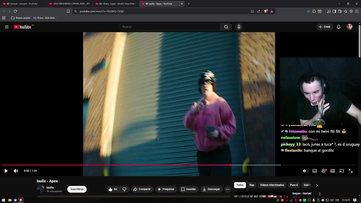The height and width of the screenshot is (203, 361).
Task: Go to YouTube home via logo
Action: coord(22,27)
